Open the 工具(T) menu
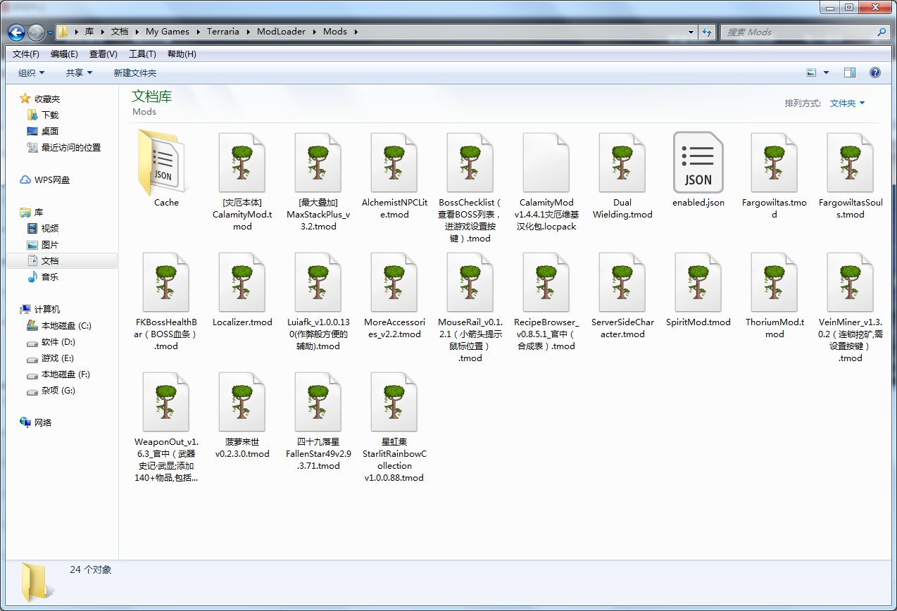897x611 pixels. pyautogui.click(x=142, y=54)
